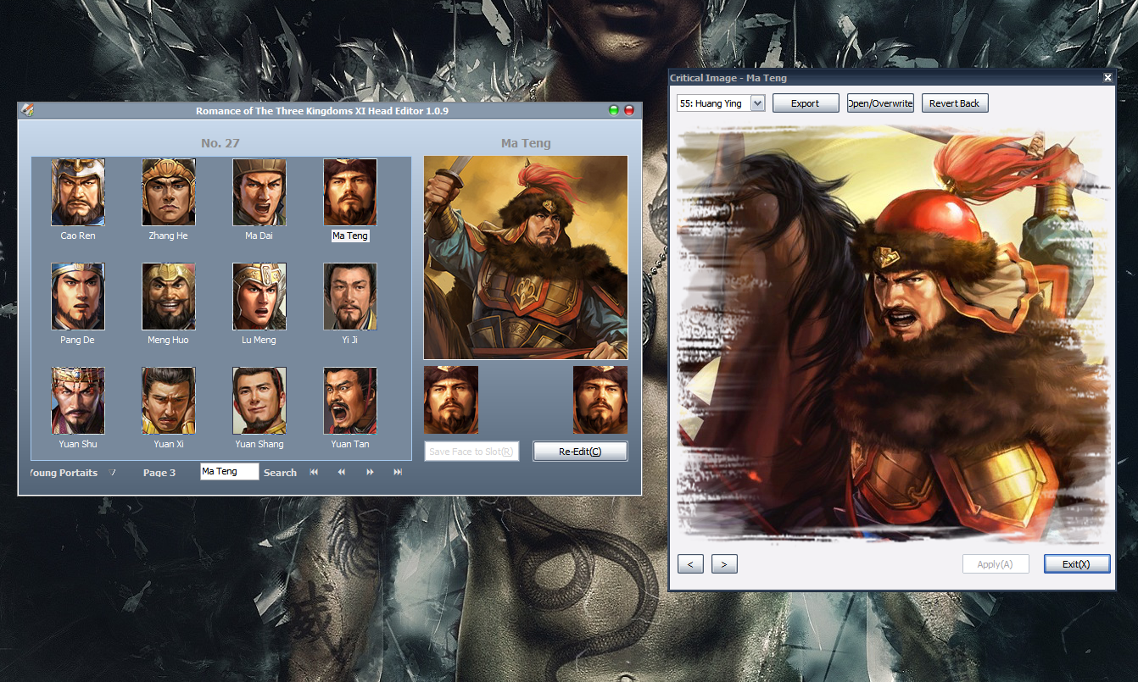Click the highlighted Ma Teng name label

point(350,236)
